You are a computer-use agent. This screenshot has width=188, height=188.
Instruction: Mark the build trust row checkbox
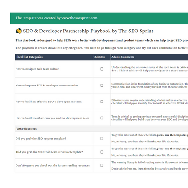click(102, 118)
